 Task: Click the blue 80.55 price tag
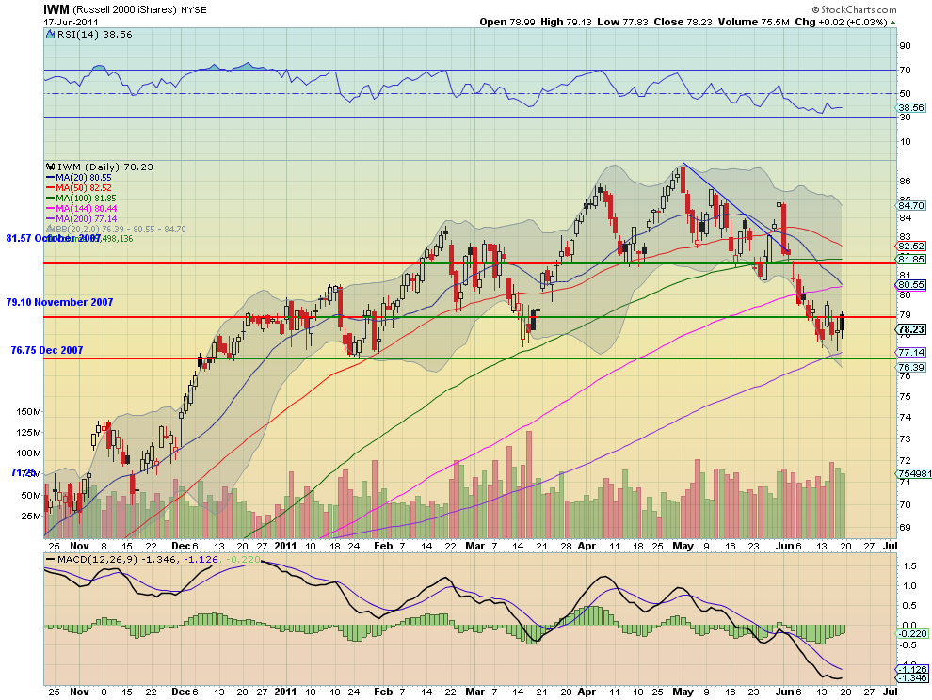click(911, 285)
